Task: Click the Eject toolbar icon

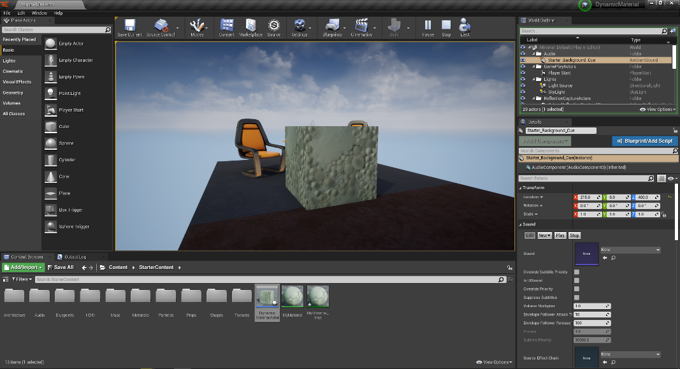Action: coord(465,27)
